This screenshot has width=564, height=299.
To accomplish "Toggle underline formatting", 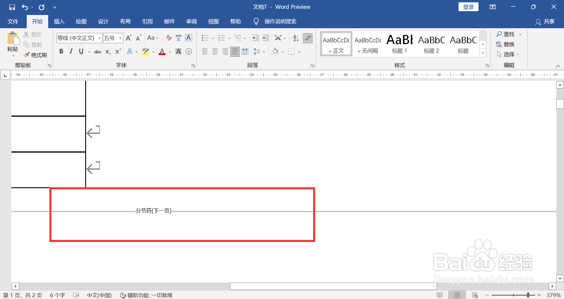I will pos(81,51).
